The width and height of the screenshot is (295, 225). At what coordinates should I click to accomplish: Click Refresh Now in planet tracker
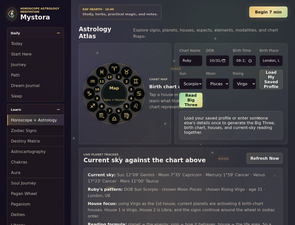(264, 158)
